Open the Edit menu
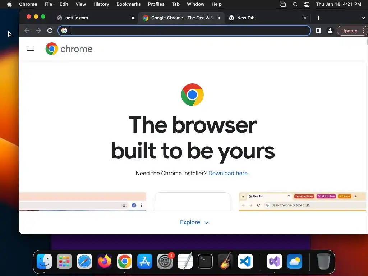This screenshot has width=368, height=276. point(64,4)
